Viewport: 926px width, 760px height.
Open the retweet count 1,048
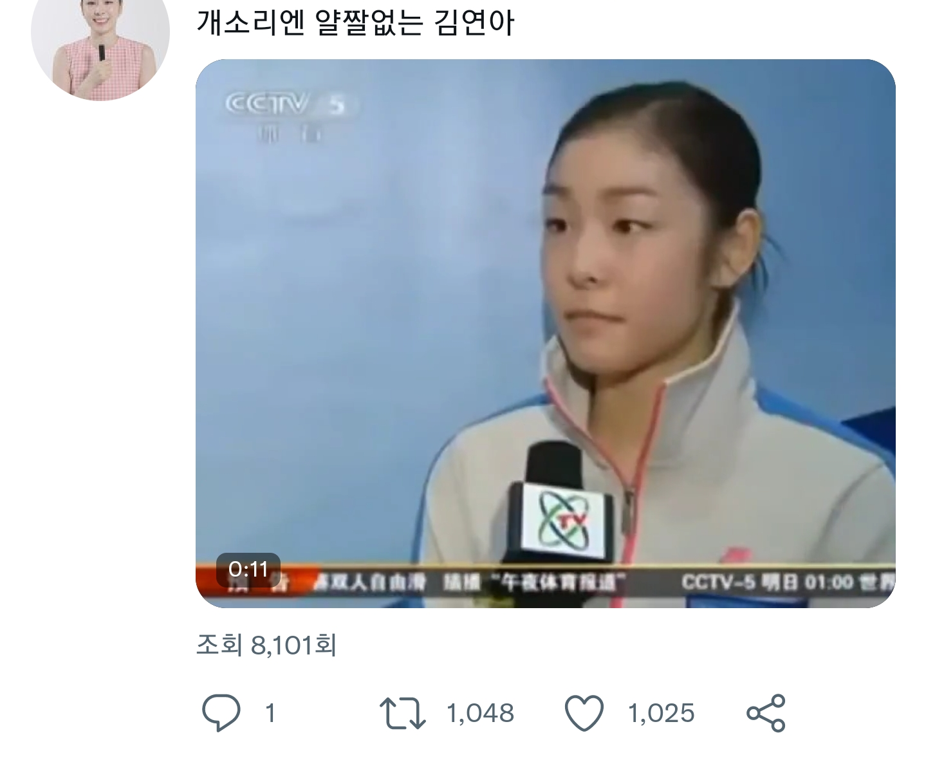click(480, 713)
